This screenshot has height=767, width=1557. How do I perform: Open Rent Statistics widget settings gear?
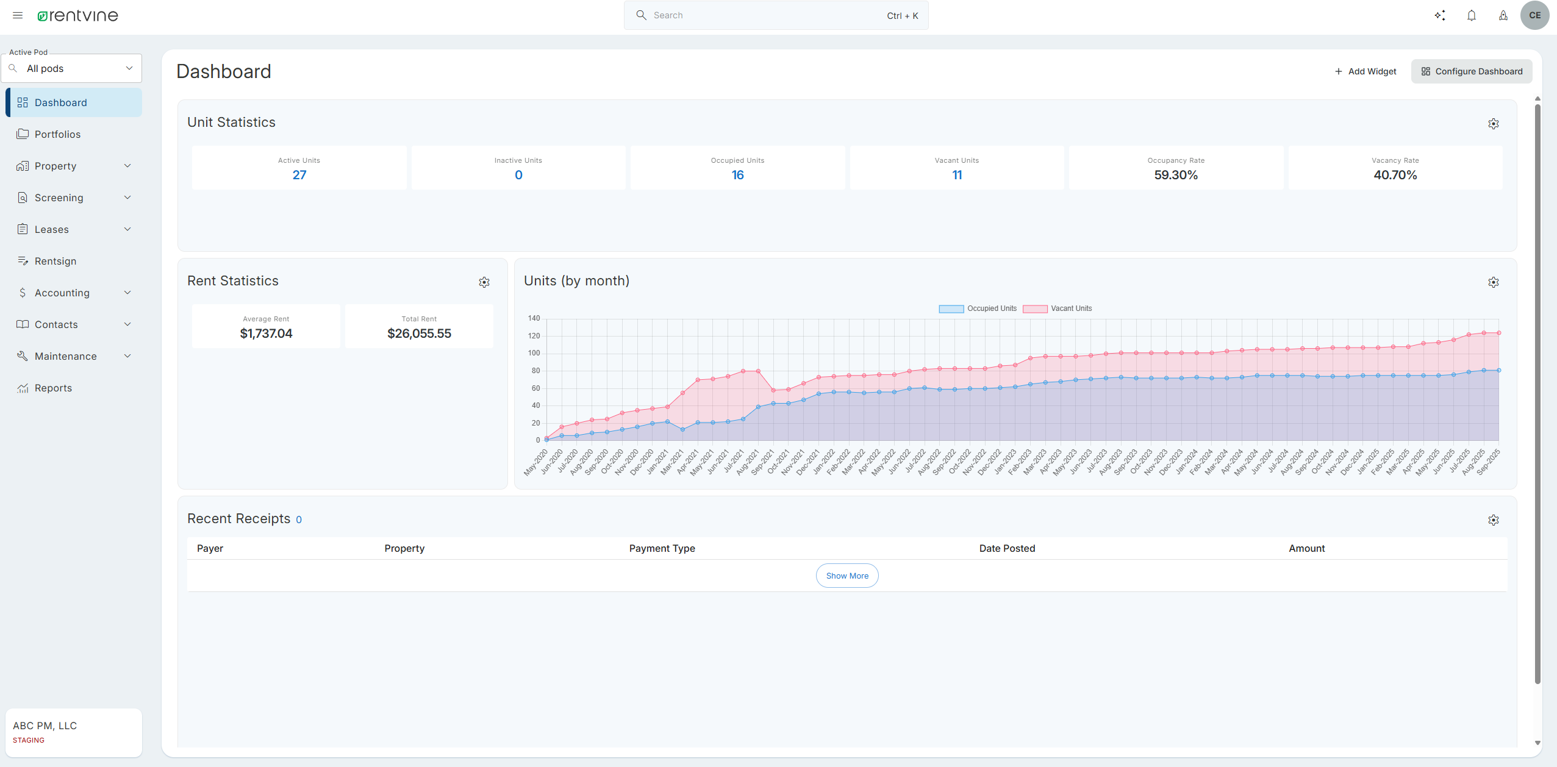[484, 282]
